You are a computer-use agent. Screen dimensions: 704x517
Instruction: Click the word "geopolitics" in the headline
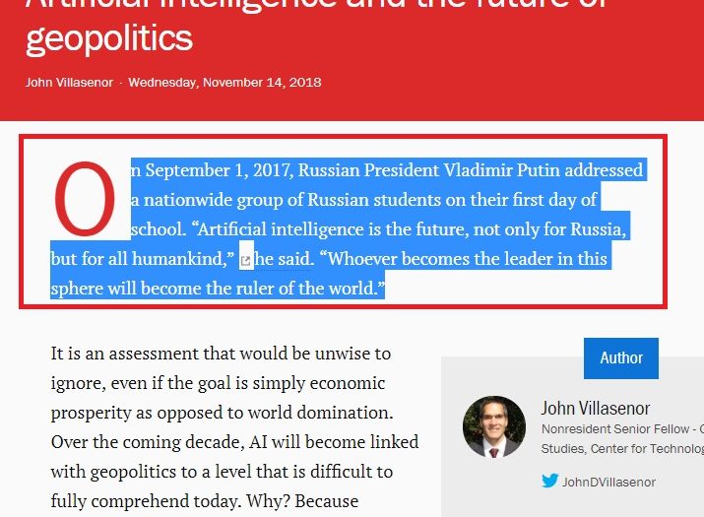[x=108, y=38]
